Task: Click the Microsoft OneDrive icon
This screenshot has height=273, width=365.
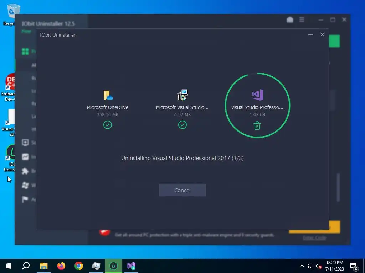Action: (x=108, y=95)
